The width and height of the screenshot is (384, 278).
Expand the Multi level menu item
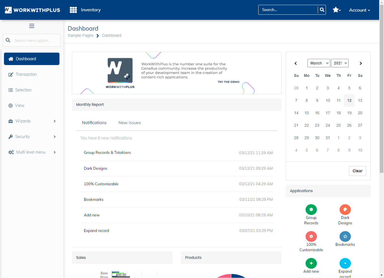point(32,152)
